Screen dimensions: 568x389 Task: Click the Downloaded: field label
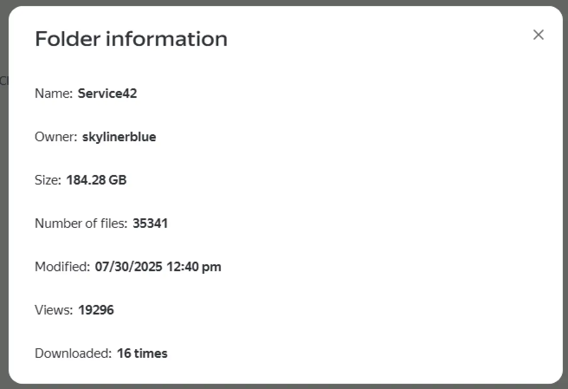pos(74,353)
